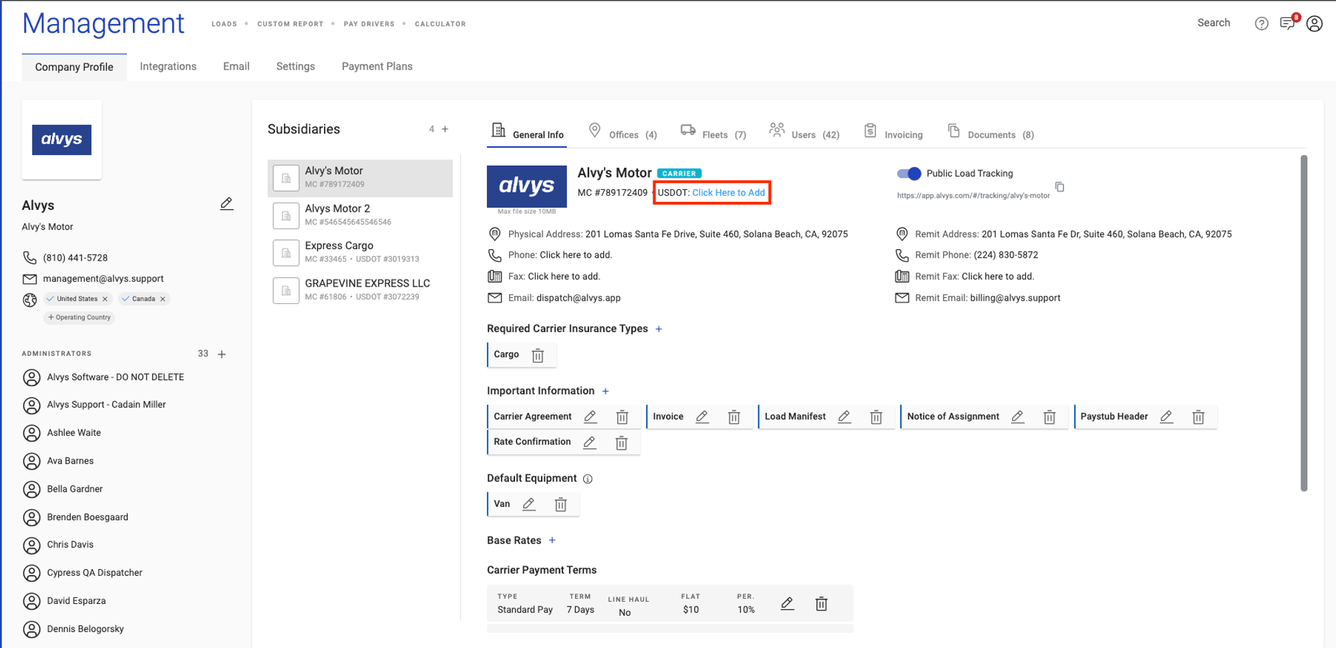This screenshot has height=648, width=1336.
Task: Open the Offices (4) tab
Action: [x=623, y=132]
